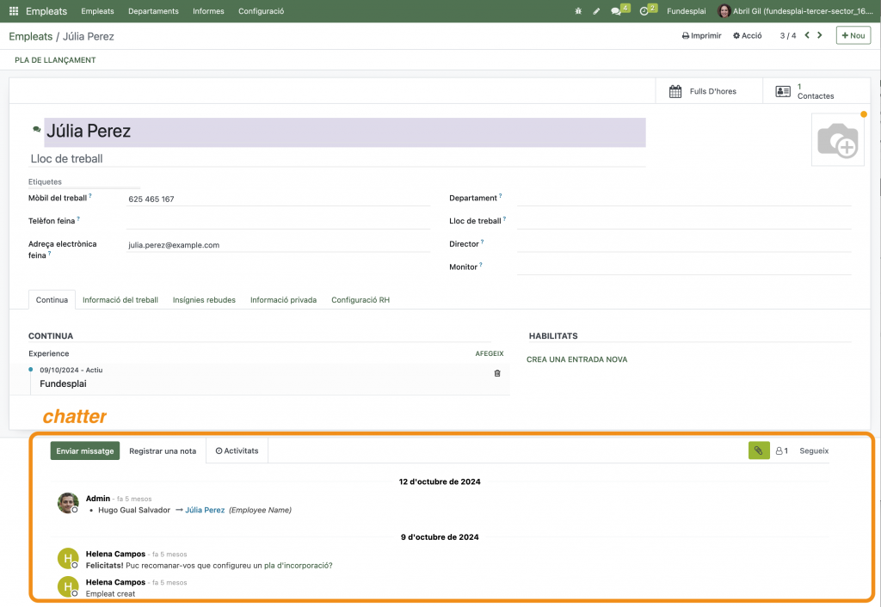Screen dimensions: 881x607
Task: Go to next employee record
Action: [820, 35]
